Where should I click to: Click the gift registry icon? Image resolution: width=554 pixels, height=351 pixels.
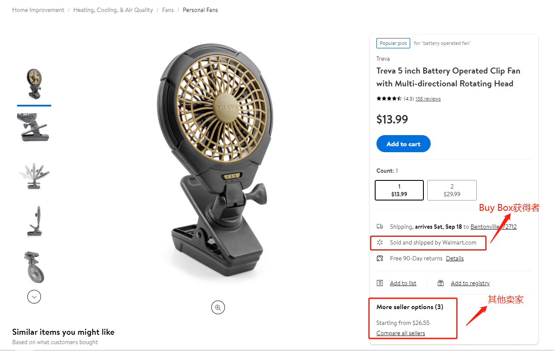click(x=441, y=283)
